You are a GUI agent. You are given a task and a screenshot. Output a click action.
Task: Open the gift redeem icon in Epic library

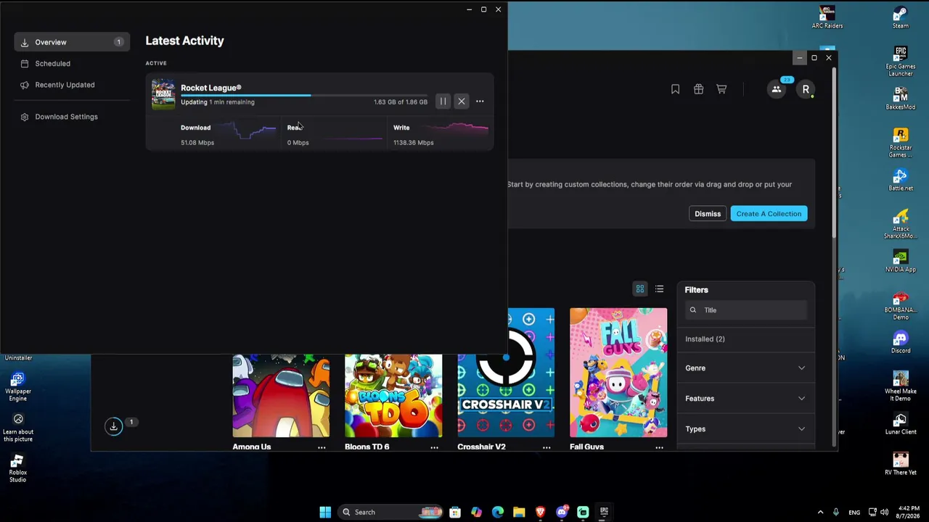(x=698, y=89)
